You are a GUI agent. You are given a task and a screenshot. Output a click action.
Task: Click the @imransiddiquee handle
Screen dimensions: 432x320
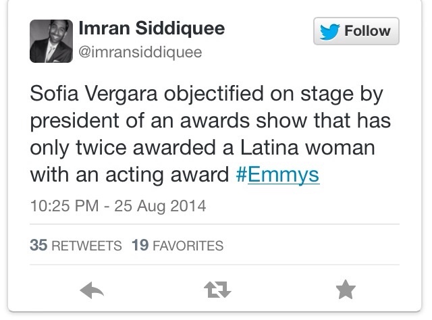click(140, 52)
